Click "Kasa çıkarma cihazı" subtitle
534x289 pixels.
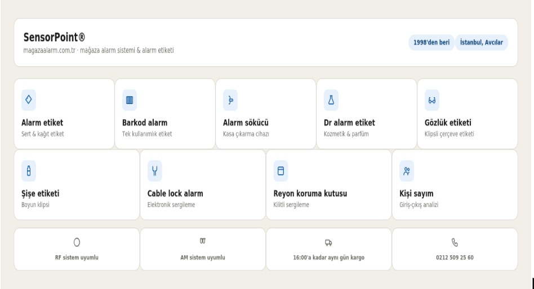tap(246, 134)
